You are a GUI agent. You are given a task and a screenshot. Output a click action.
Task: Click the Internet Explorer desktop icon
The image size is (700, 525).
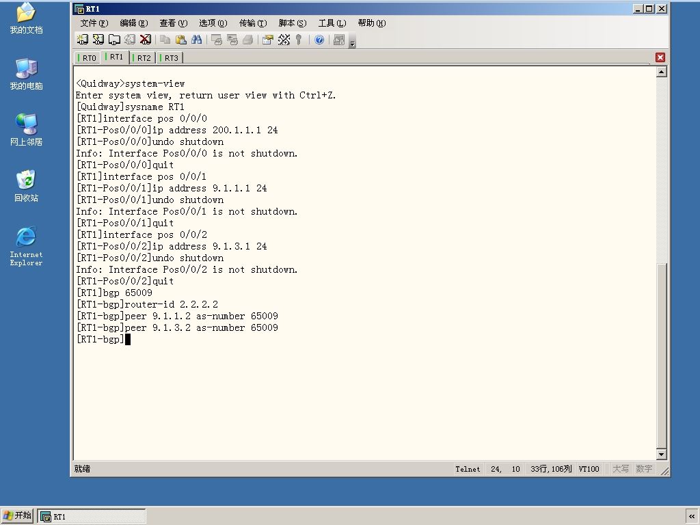26,246
